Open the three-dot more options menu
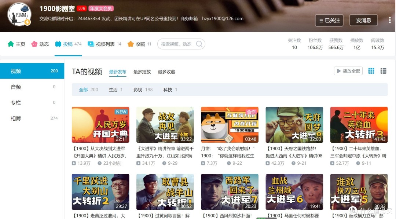Viewport: 396px width, 219px height. (x=390, y=20)
